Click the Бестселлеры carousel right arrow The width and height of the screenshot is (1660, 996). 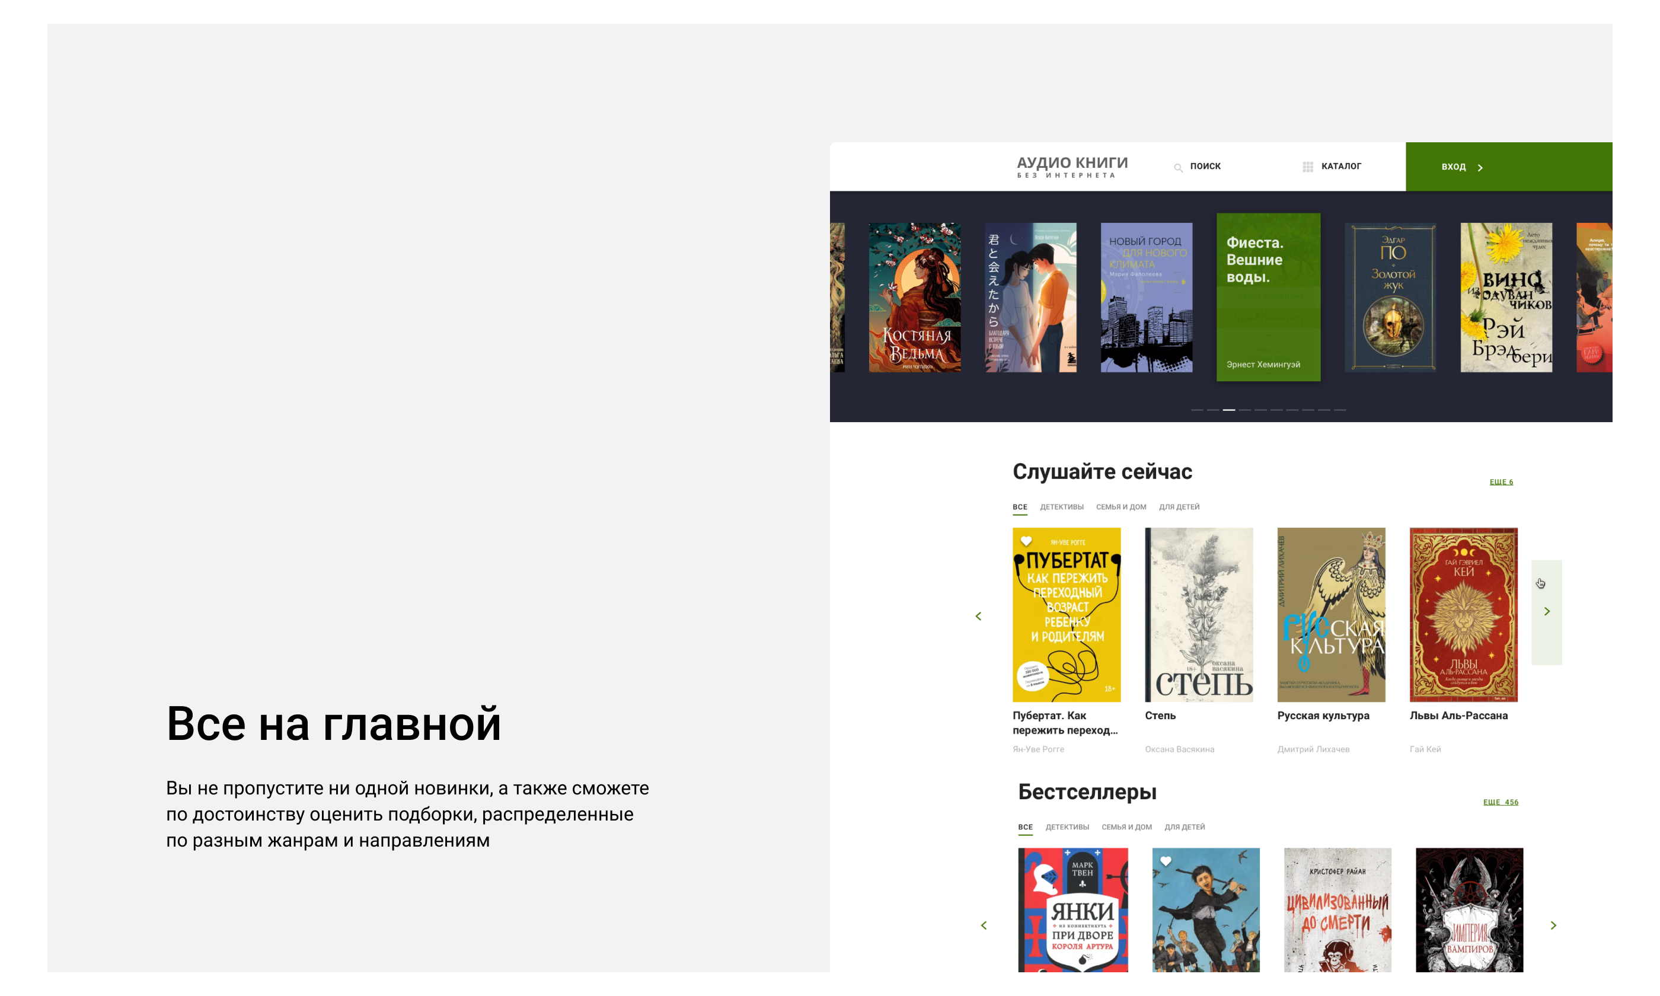[1553, 925]
